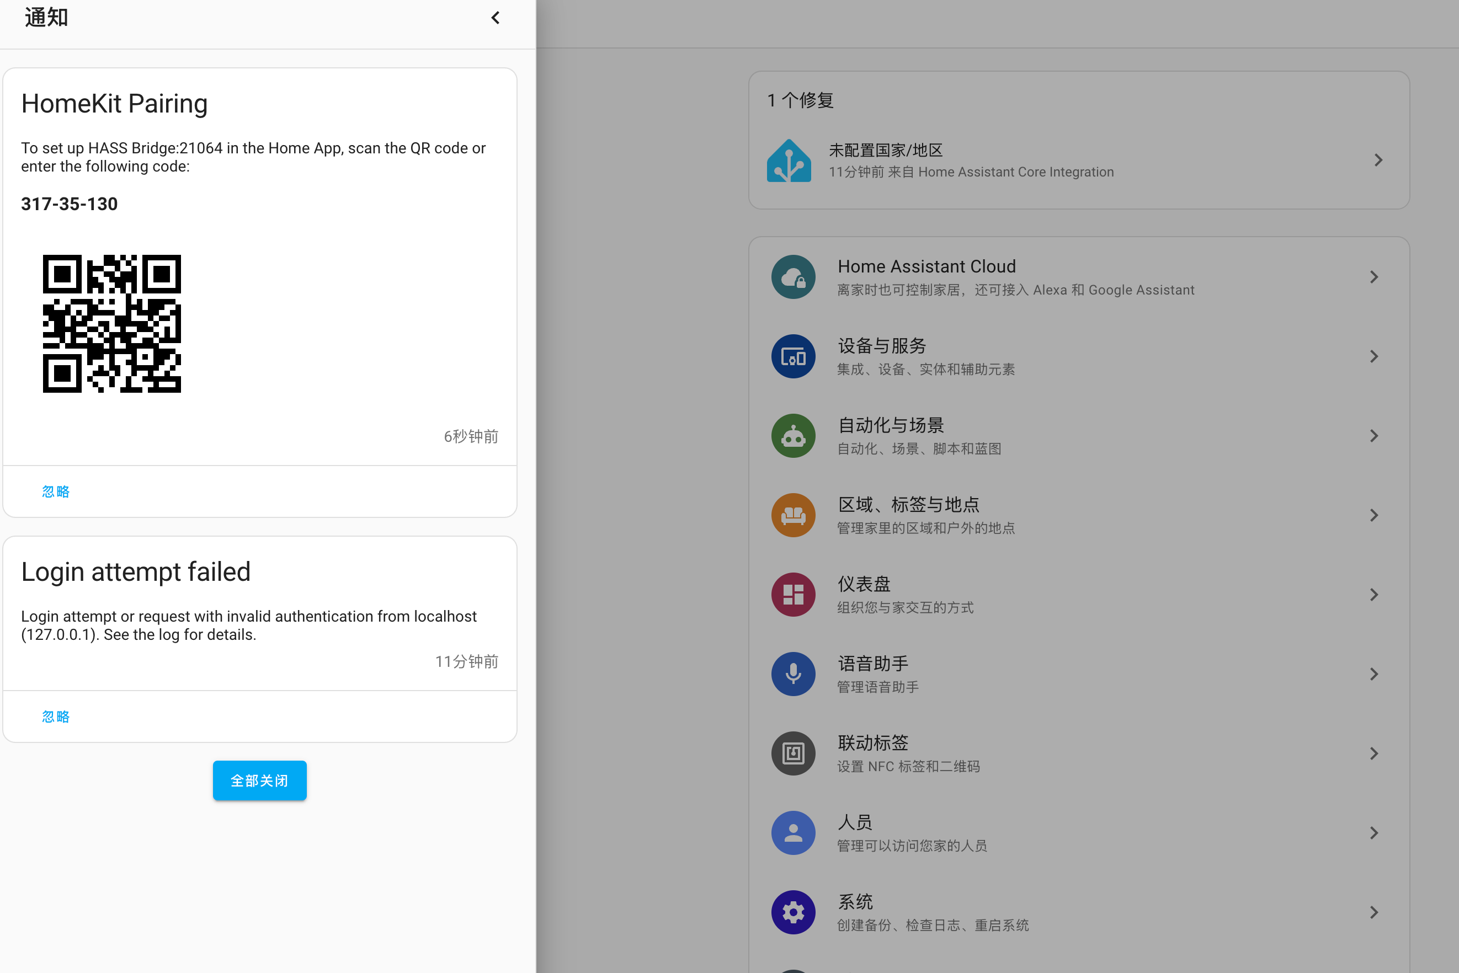Open the Home Assistant Cloud row chevron
Image resolution: width=1459 pixels, height=973 pixels.
point(1374,277)
